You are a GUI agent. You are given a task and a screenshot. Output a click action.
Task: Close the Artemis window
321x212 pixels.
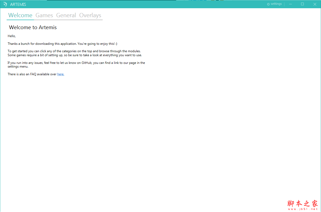click(x=315, y=4)
